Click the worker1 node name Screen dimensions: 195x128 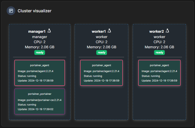pyautogui.click(x=99, y=31)
